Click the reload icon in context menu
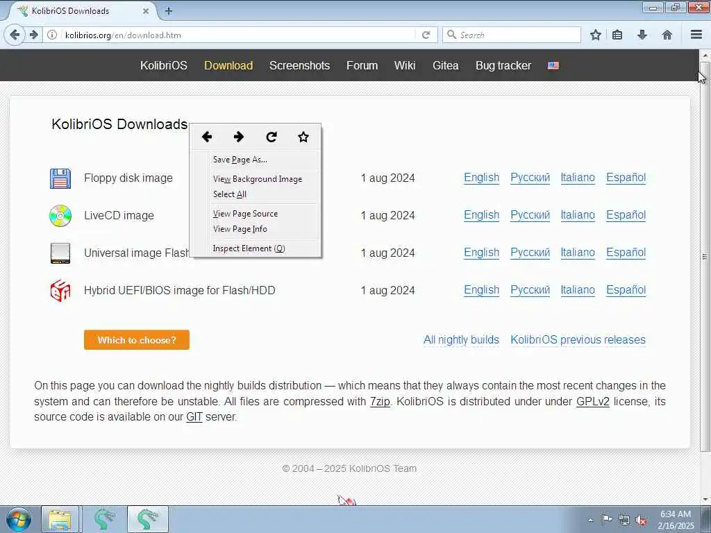711x533 pixels. [271, 137]
